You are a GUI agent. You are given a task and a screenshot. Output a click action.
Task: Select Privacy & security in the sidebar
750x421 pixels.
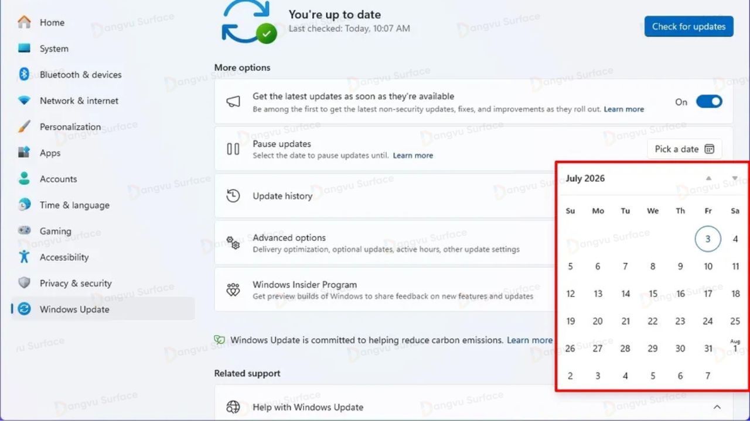tap(76, 283)
